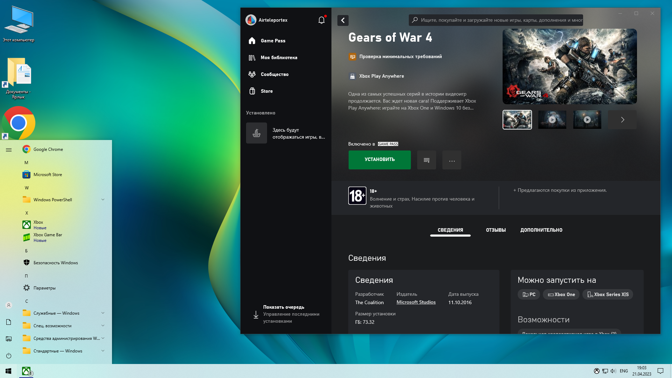Viewport: 672px width, 378px height.
Task: Play the third media thumbnail video
Action: (587, 120)
